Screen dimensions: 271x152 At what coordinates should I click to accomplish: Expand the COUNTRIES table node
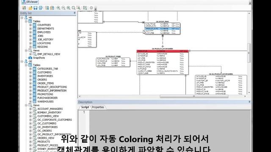[30, 25]
